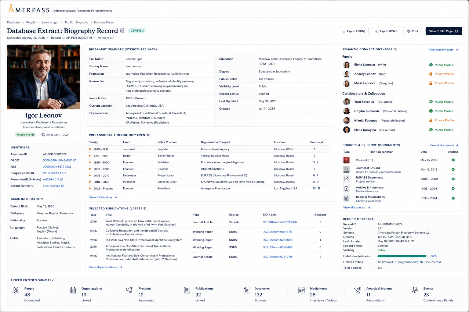This screenshot has height=312, width=469.
Task: Click the globe icon in Dmytro Kucheruk's row
Action: click(431, 111)
